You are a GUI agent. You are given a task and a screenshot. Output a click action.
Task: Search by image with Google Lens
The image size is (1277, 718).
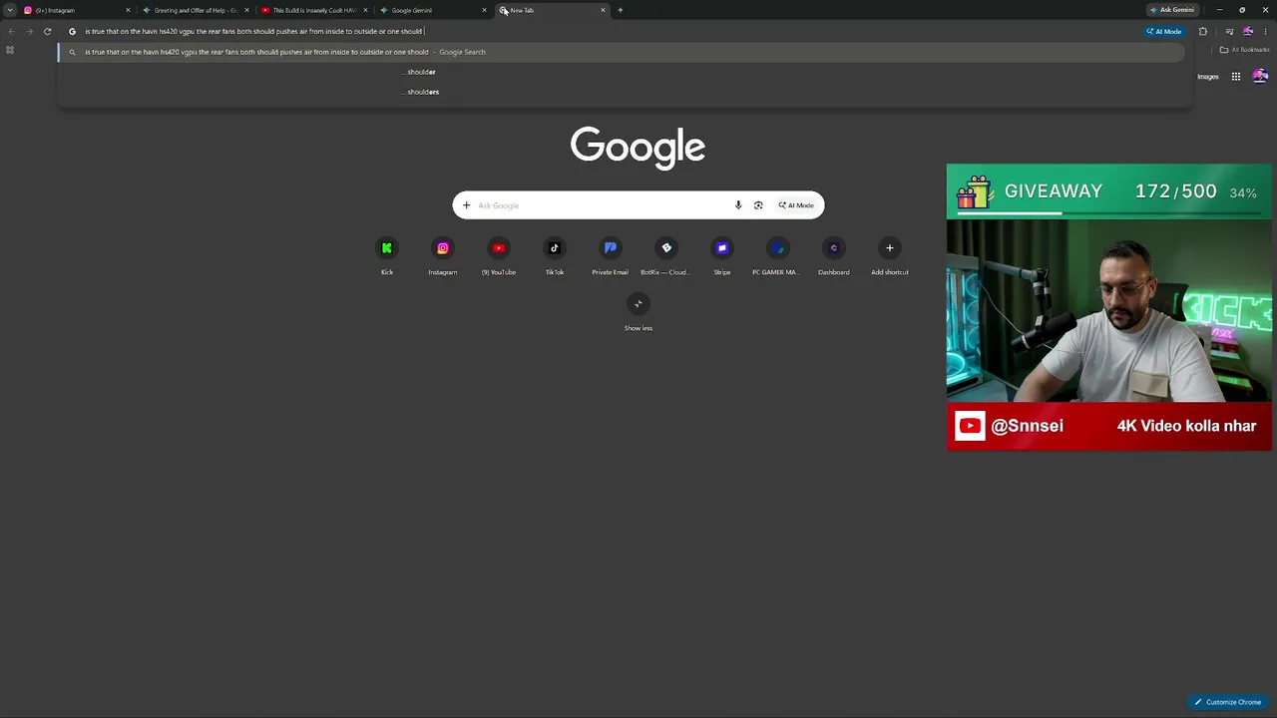click(758, 205)
